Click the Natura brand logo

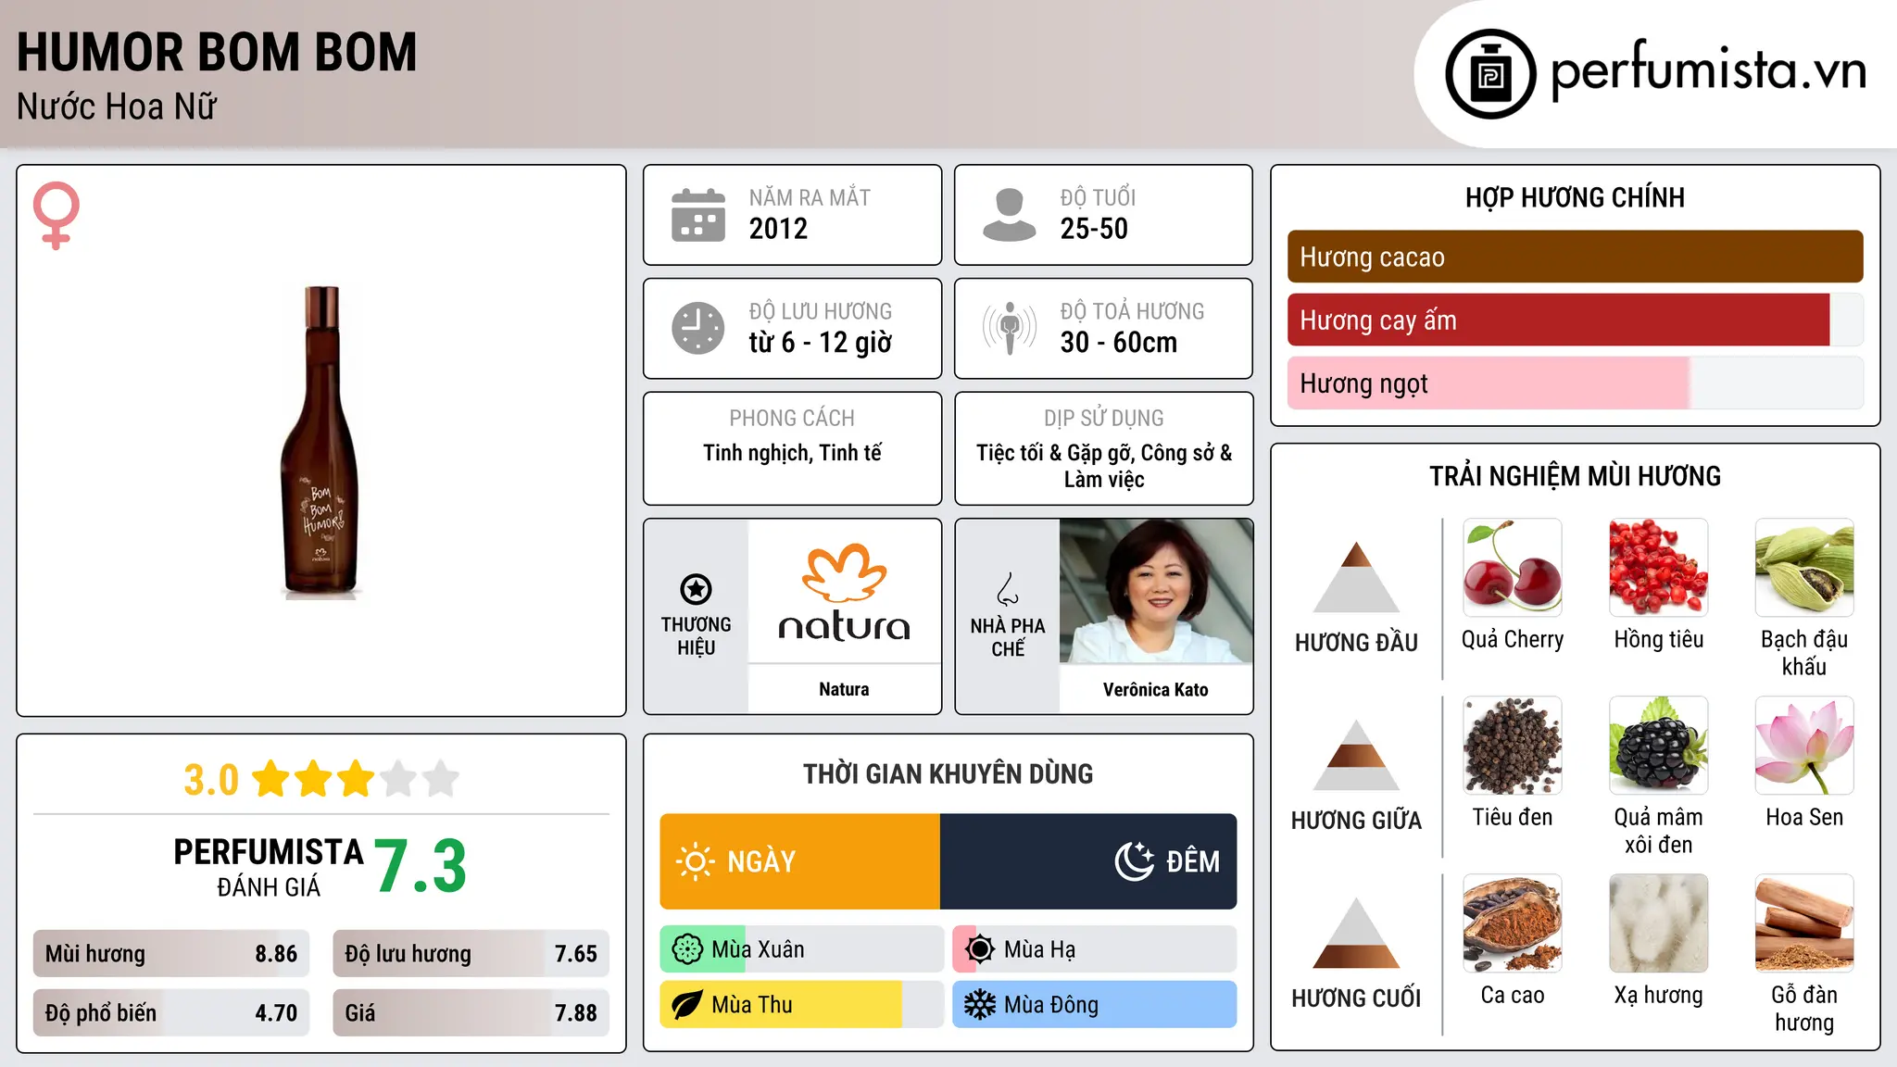click(x=844, y=592)
